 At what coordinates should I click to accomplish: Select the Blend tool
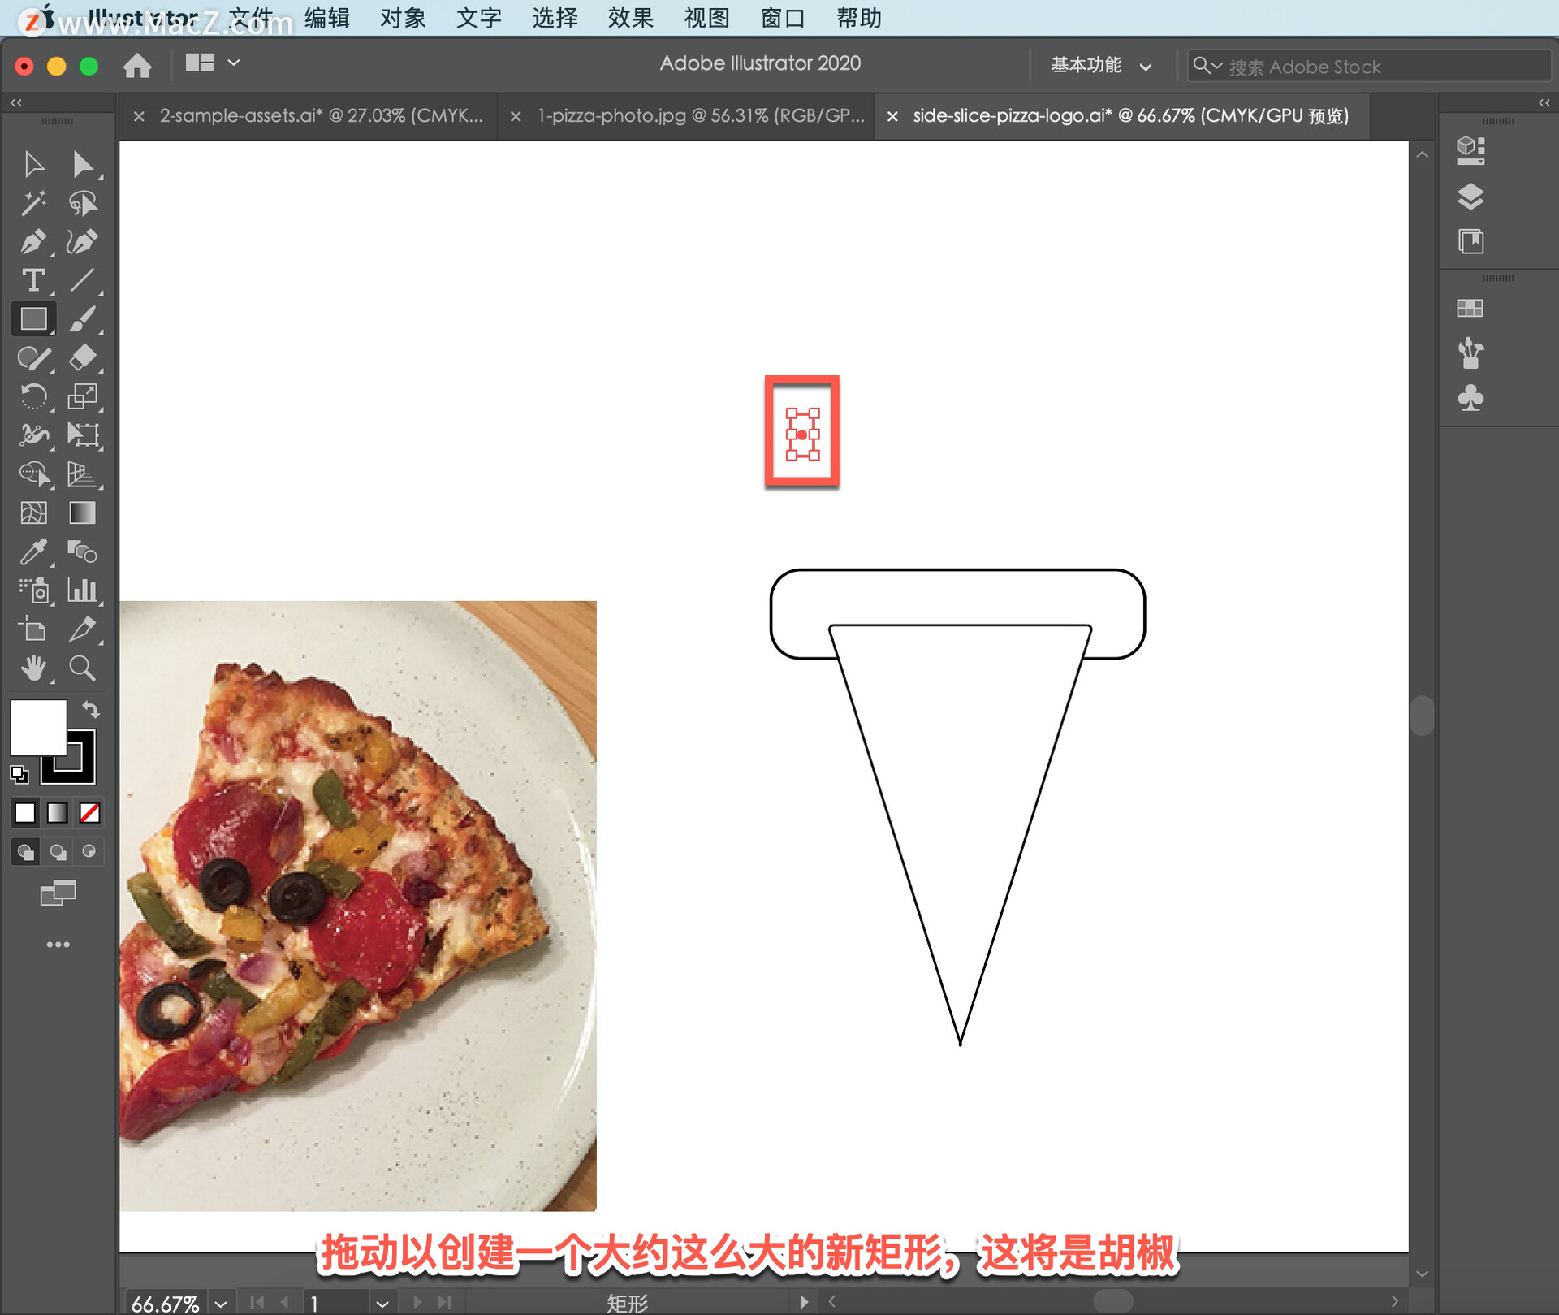[82, 552]
